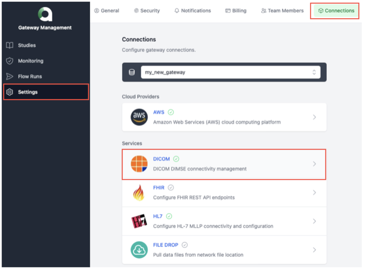Click the grey check status next to FILE DROP
This screenshot has width=365, height=271.
coord(185,245)
